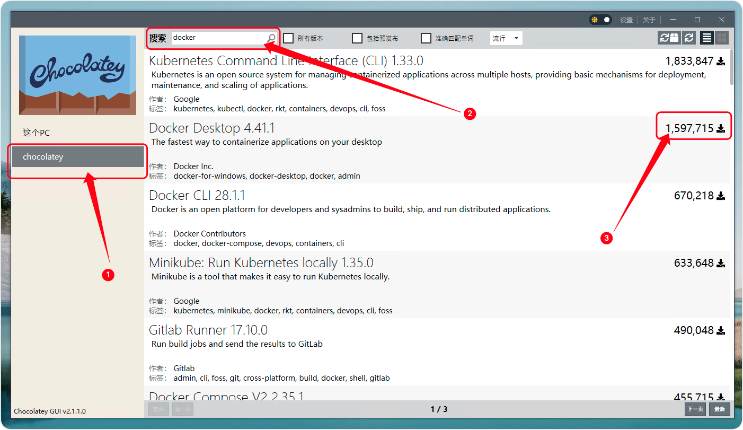This screenshot has height=430, width=743.
Task: Click download count 490,048
Action: click(x=694, y=330)
